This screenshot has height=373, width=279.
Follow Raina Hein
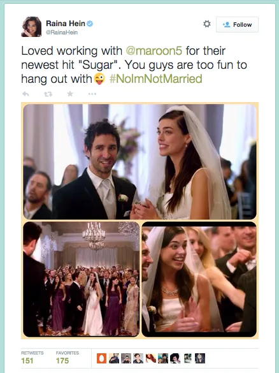(237, 24)
